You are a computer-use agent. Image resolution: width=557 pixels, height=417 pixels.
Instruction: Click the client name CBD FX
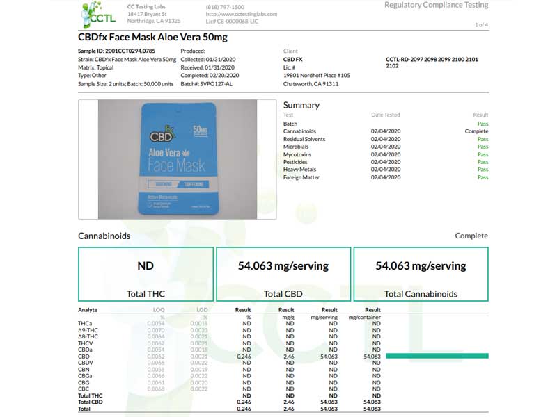[293, 59]
